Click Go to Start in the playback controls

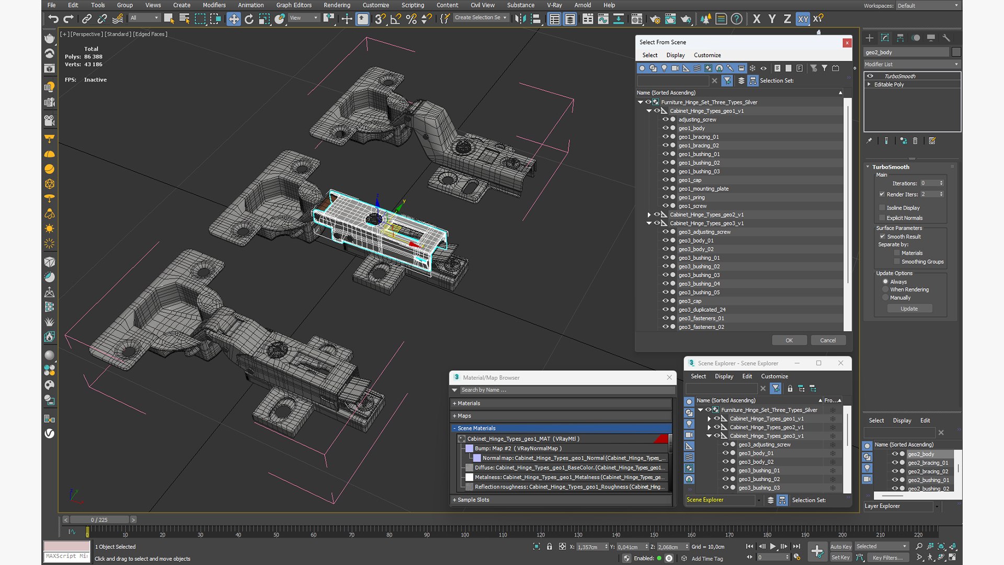click(749, 546)
